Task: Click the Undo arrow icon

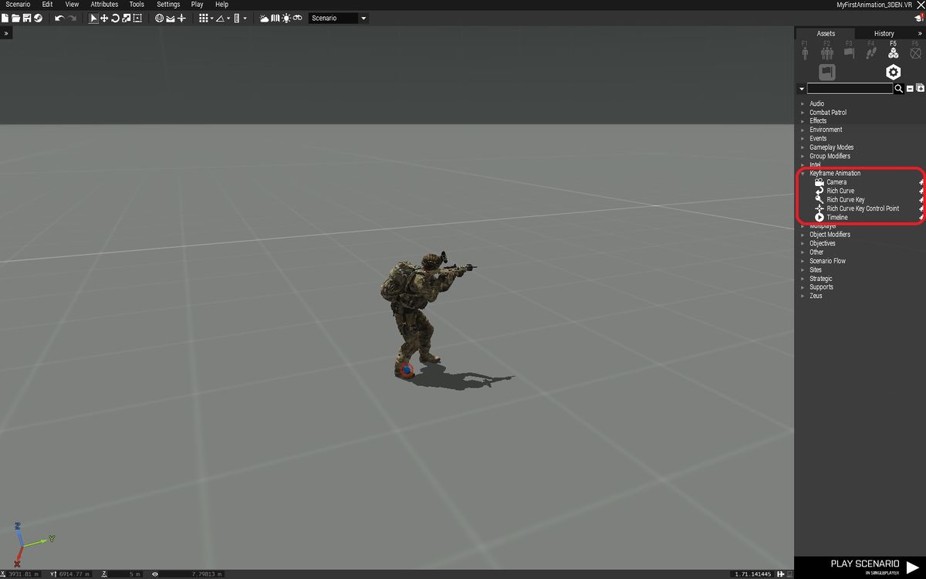Action: point(59,18)
